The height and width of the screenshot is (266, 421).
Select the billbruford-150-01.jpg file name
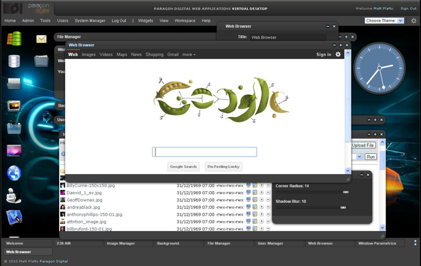pos(89,229)
